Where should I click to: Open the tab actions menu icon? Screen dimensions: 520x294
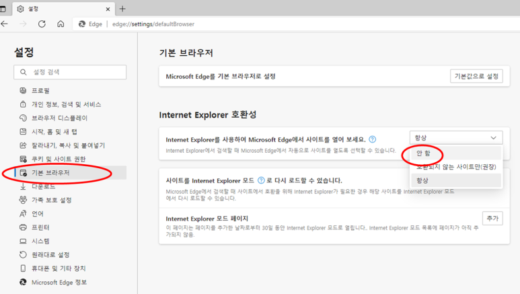point(3,9)
